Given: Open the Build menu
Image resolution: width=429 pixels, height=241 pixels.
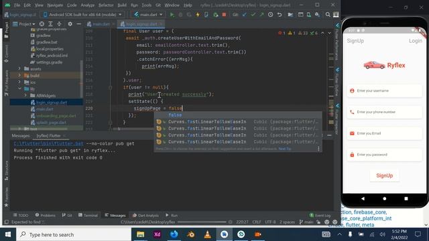Looking at the screenshot, I should pos(122,5).
